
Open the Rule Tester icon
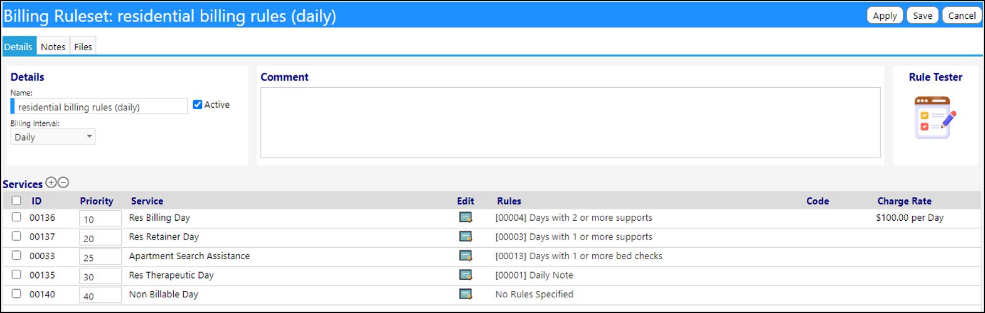pyautogui.click(x=935, y=118)
